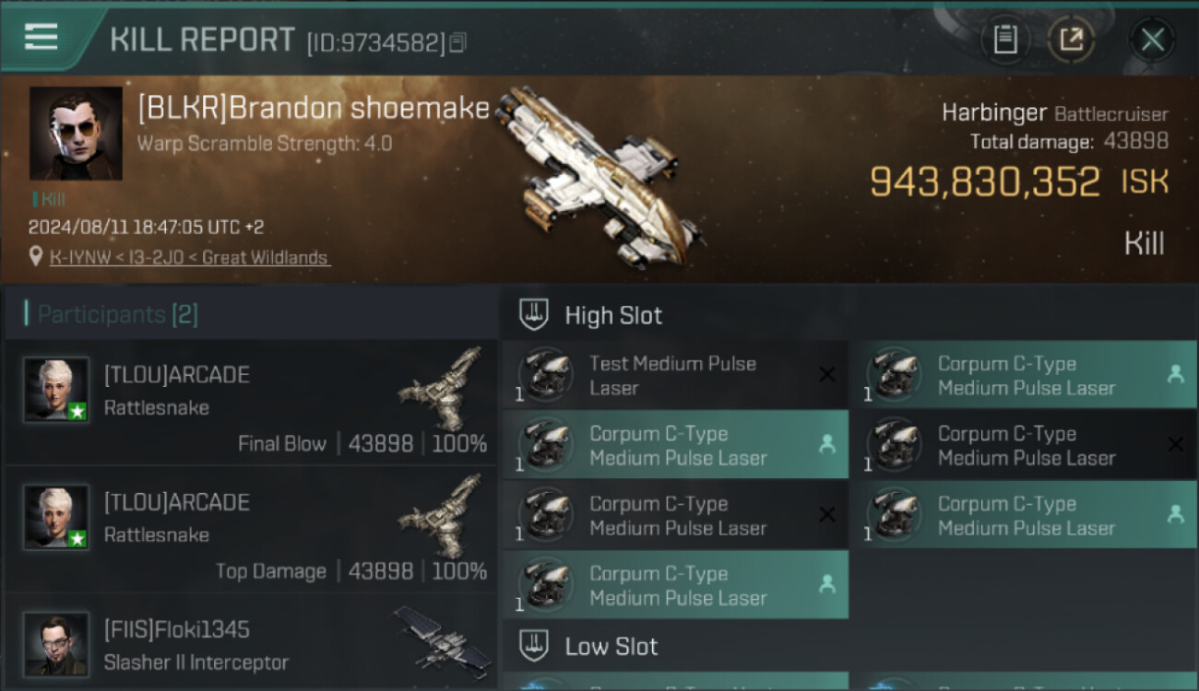Viewport: 1199px width, 691px height.
Task: Select the Participants [2] header
Action: point(118,315)
